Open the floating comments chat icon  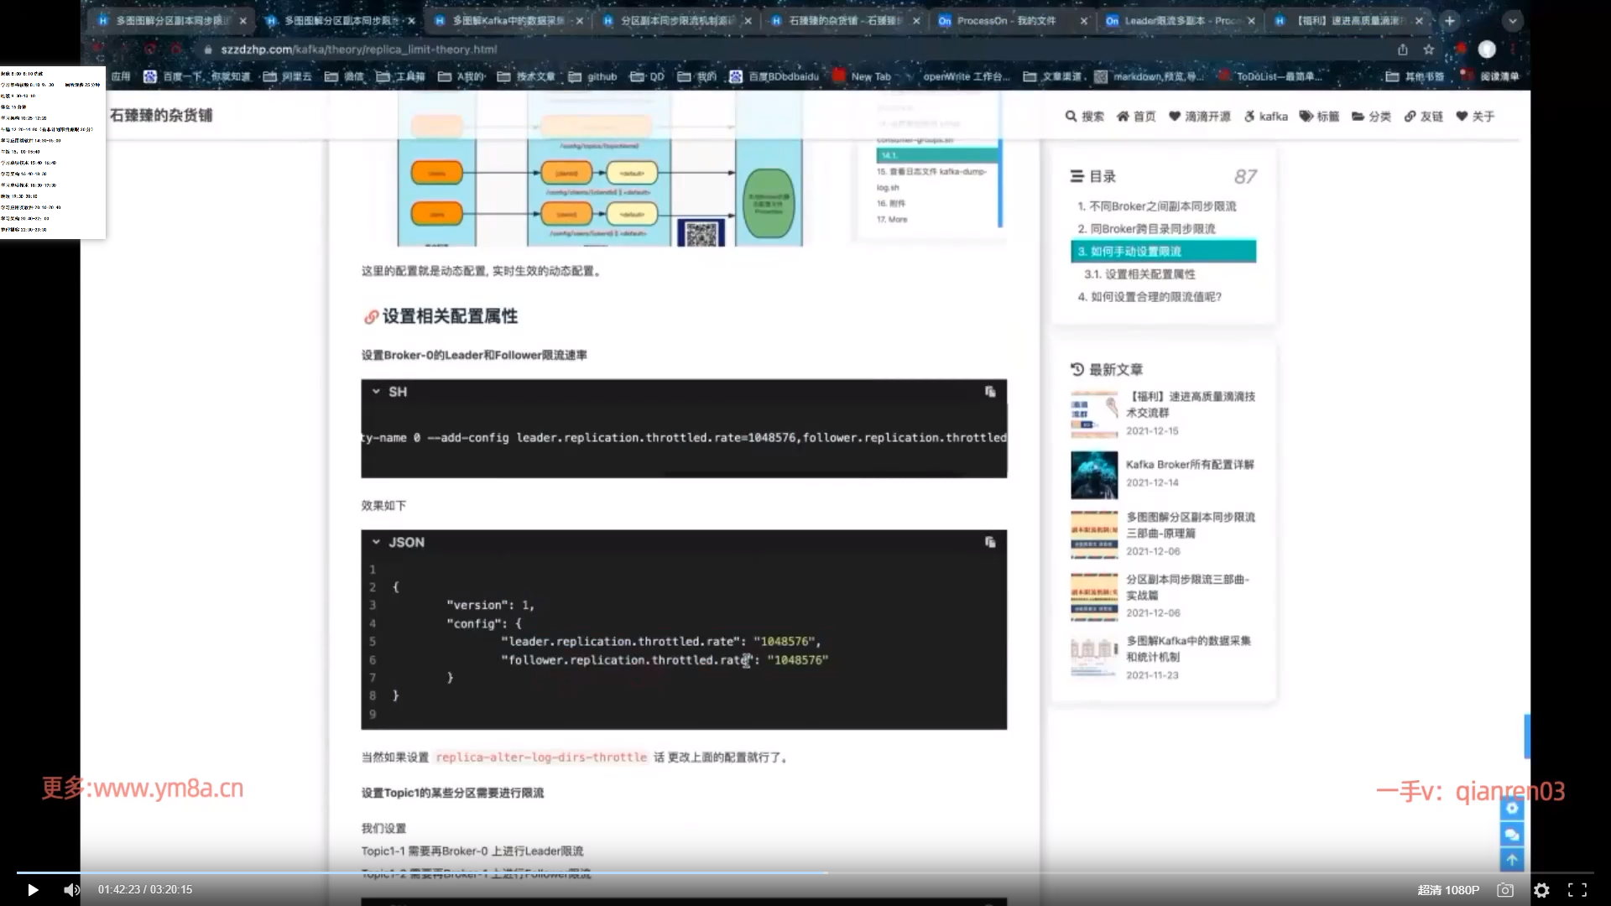[1511, 835]
